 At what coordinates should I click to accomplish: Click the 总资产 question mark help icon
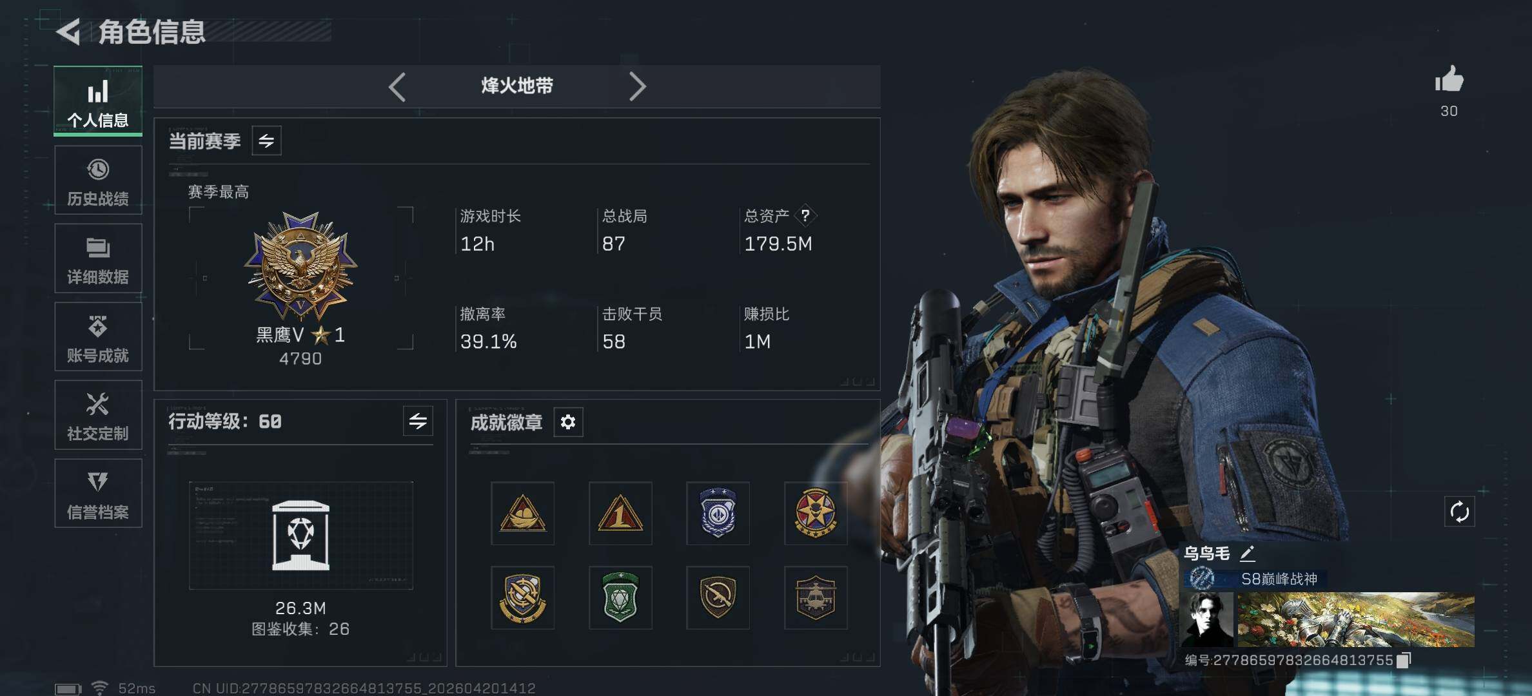point(805,216)
